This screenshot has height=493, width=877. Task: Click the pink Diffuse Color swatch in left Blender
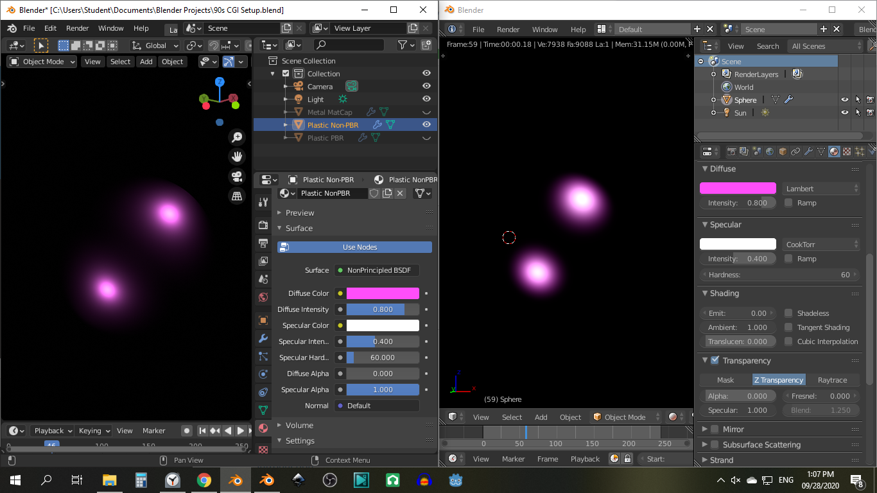[x=383, y=293]
